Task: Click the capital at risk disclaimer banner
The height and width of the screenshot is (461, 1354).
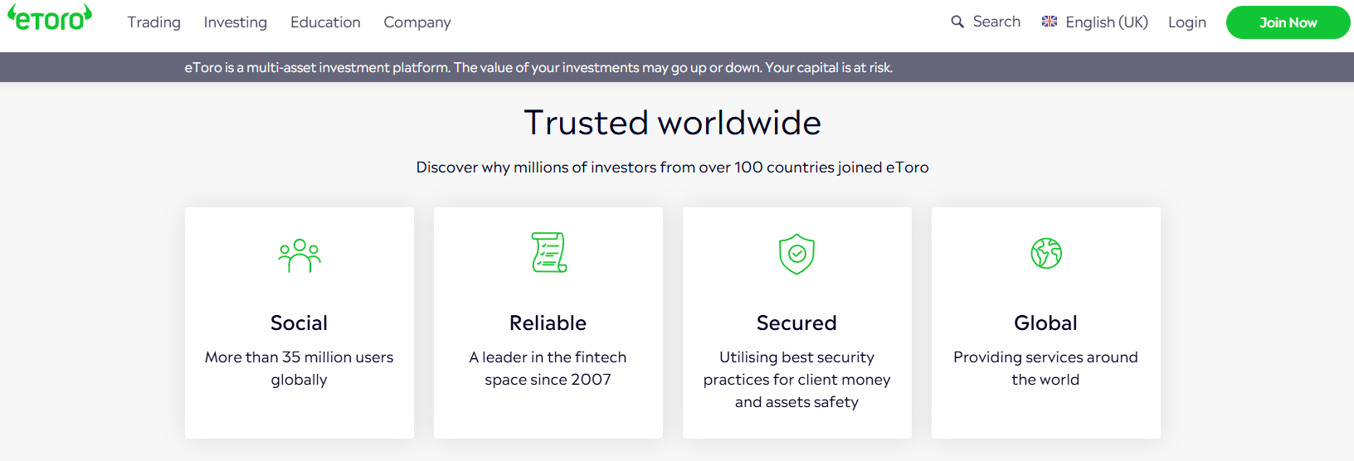Action: tap(538, 67)
